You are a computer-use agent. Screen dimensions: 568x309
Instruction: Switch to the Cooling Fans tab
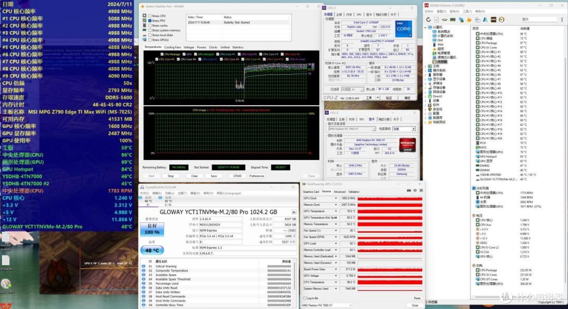click(172, 47)
